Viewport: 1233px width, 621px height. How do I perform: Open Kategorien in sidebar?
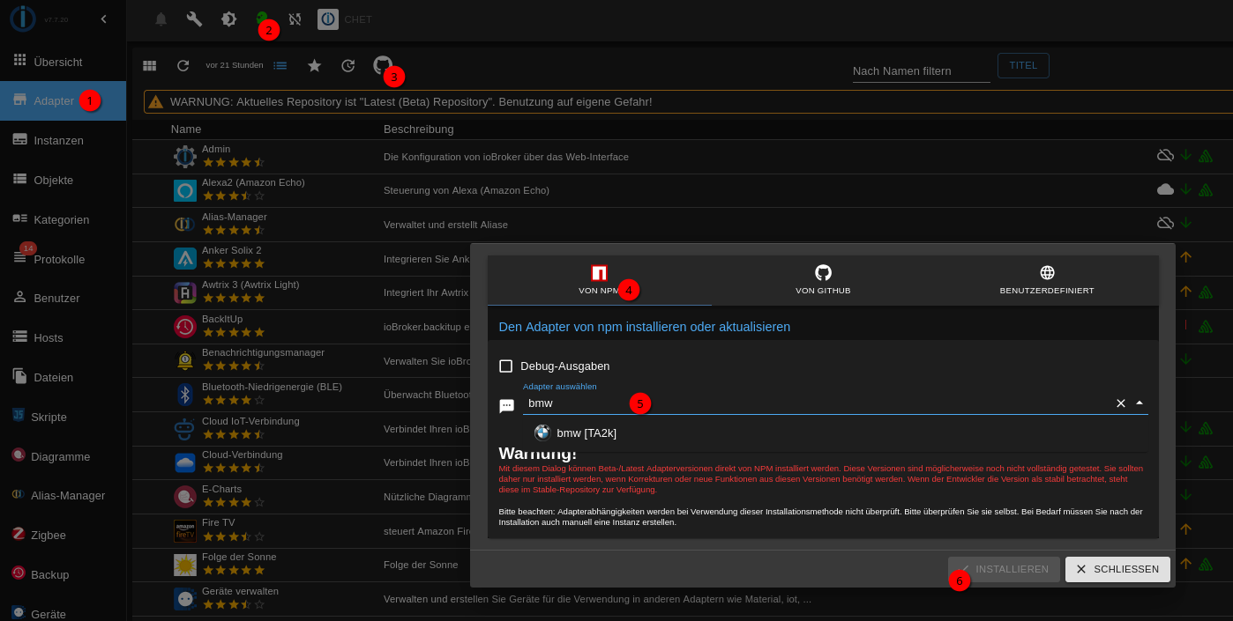coord(63,219)
